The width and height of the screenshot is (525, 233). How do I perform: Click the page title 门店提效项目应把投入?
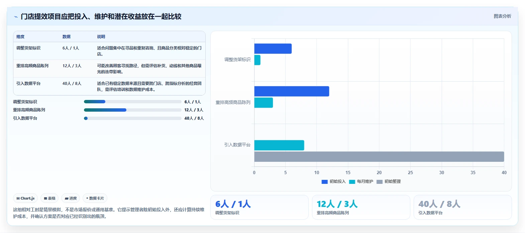(x=101, y=16)
